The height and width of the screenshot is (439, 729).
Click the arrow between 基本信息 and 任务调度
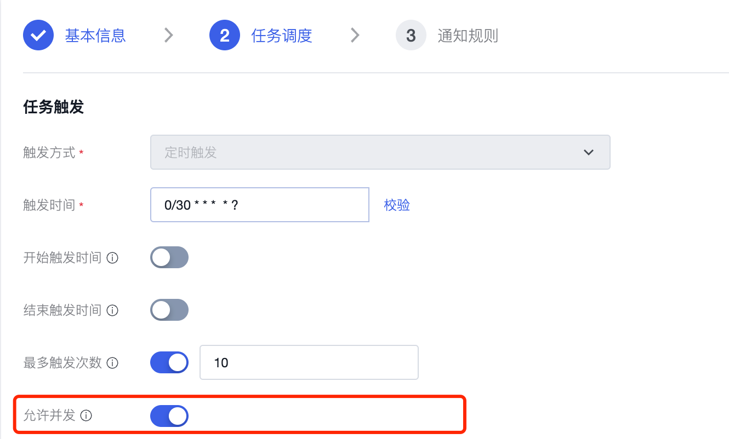coord(169,36)
